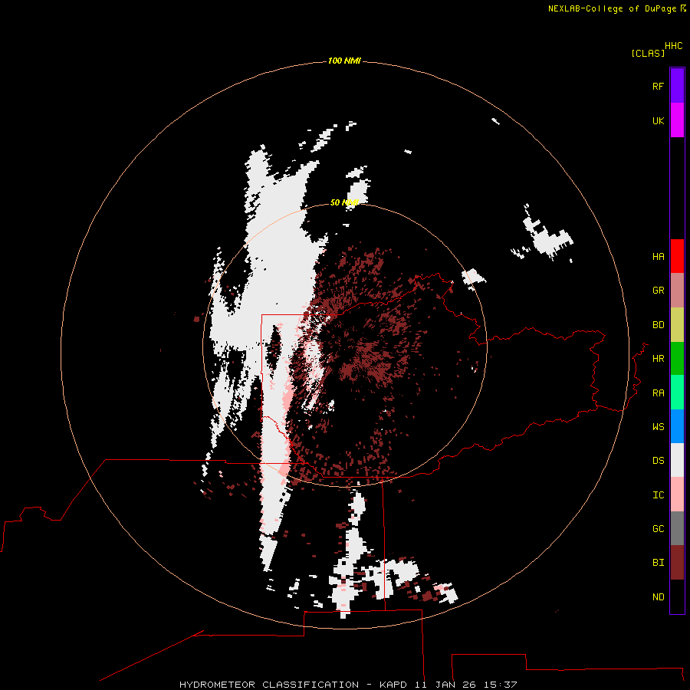
Task: Click the HHC product label
Action: click(x=674, y=46)
